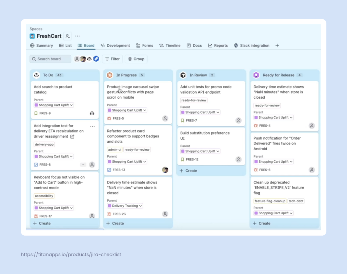Click the bug icon on FRES-17
The width and height of the screenshot is (347, 274).
pos(36,216)
